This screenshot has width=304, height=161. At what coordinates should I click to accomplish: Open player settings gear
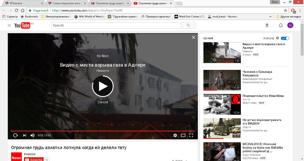pos(175,135)
